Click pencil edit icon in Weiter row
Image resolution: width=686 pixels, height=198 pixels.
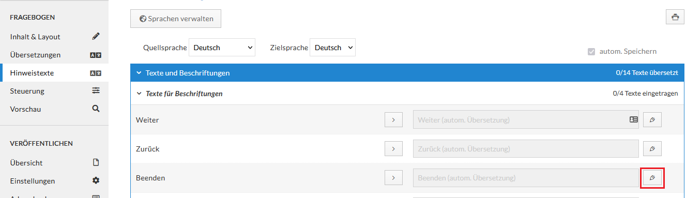pos(652,120)
